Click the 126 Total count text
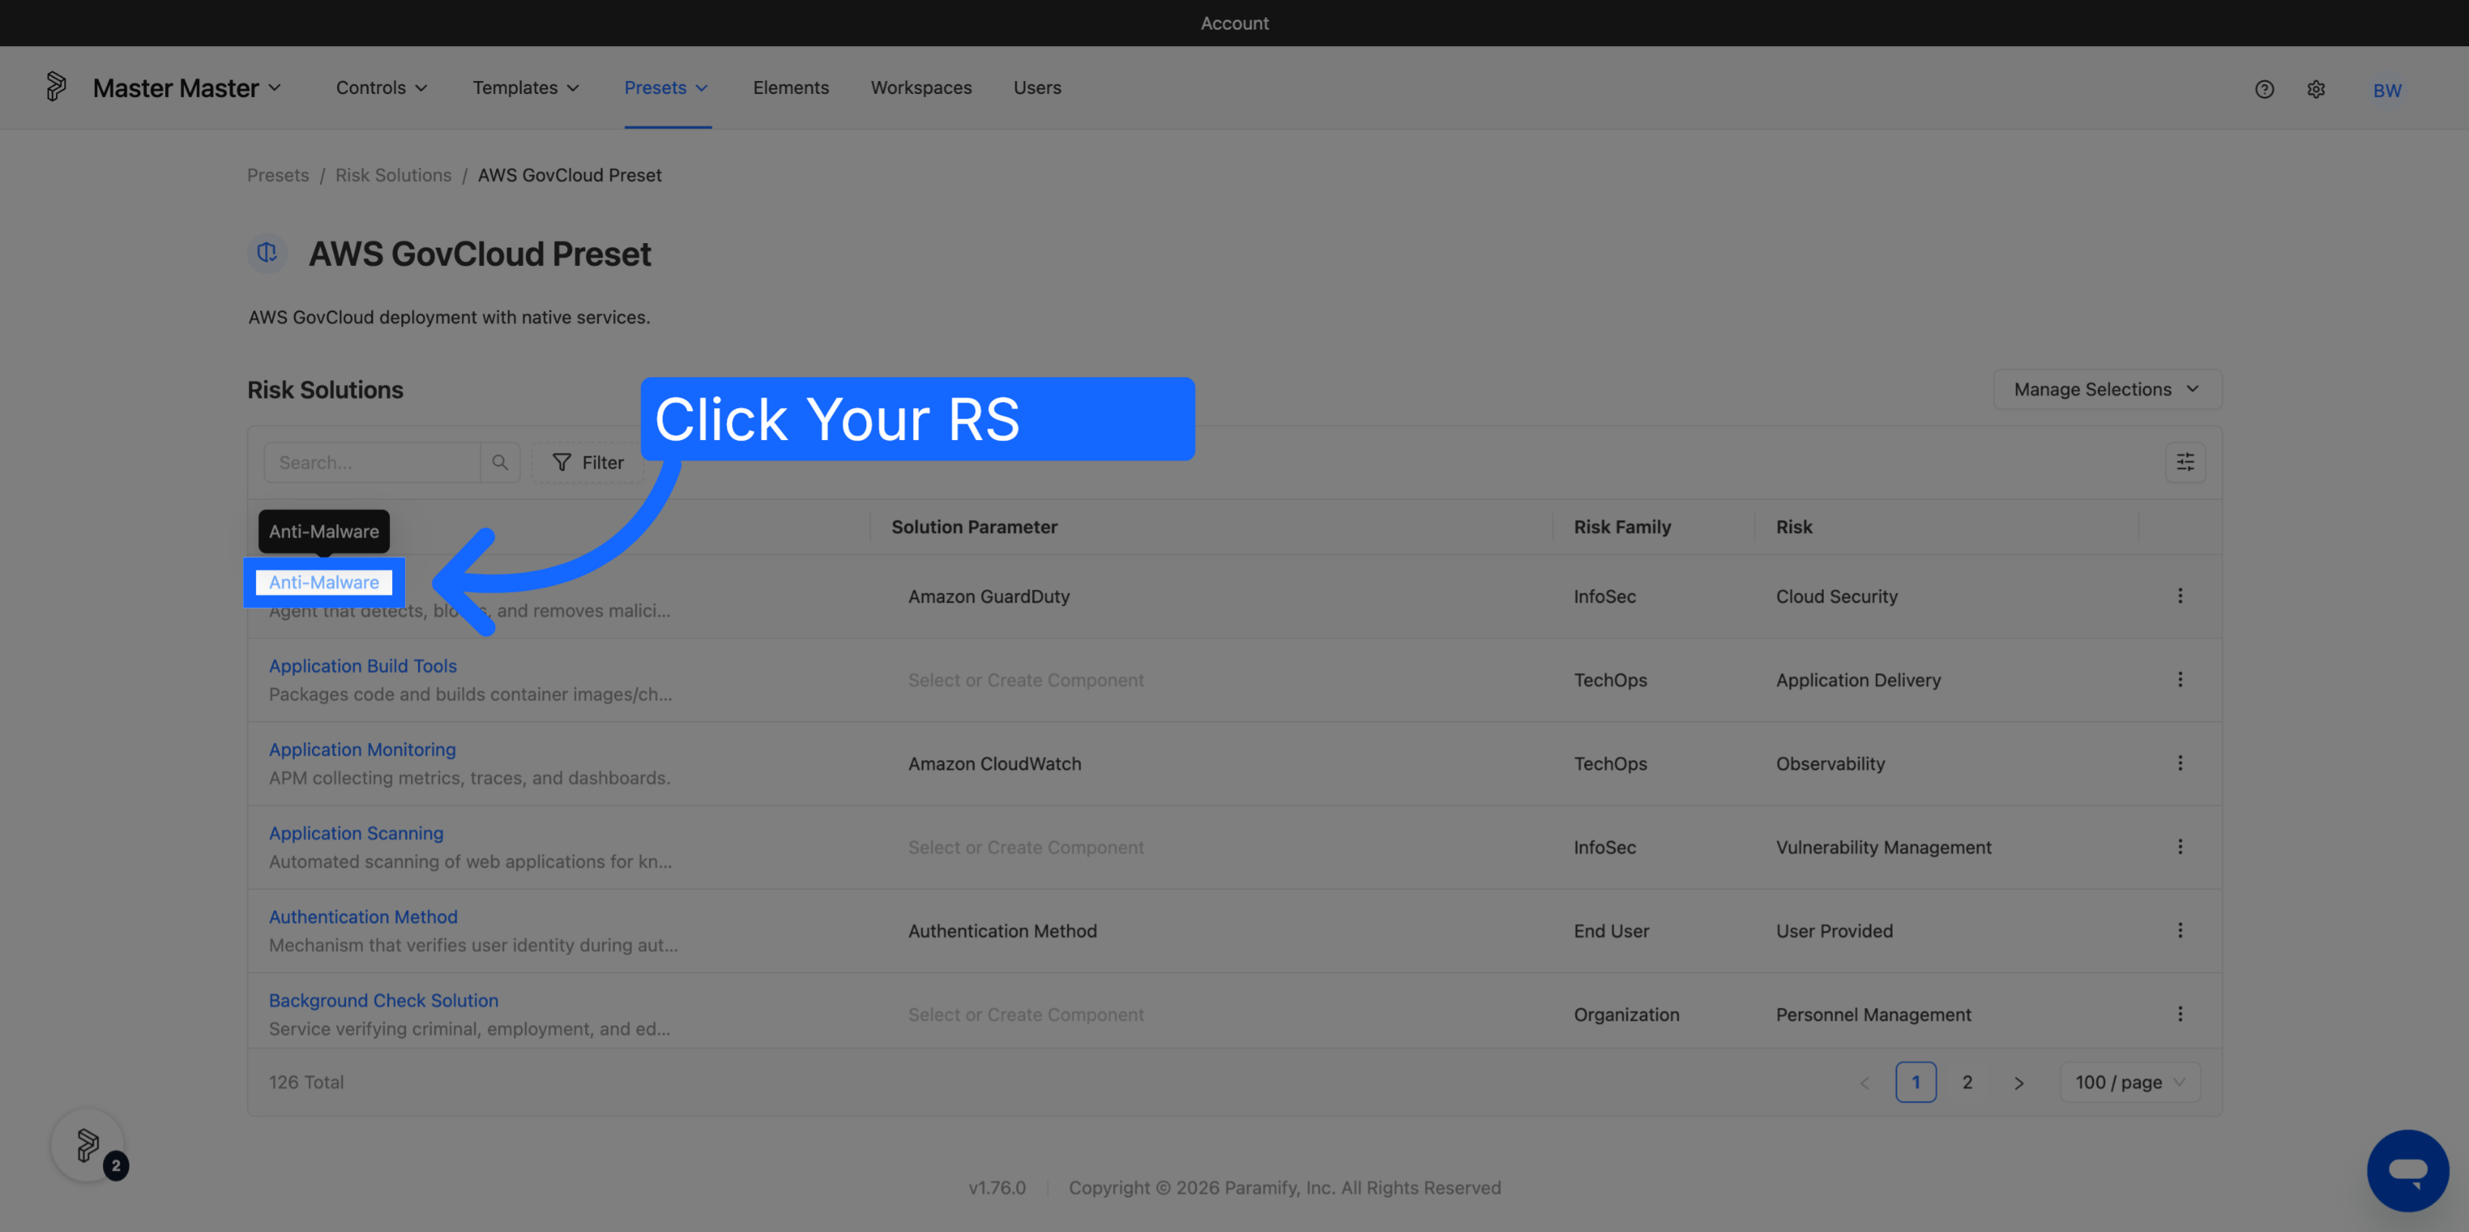Image resolution: width=2469 pixels, height=1232 pixels. pos(306,1081)
